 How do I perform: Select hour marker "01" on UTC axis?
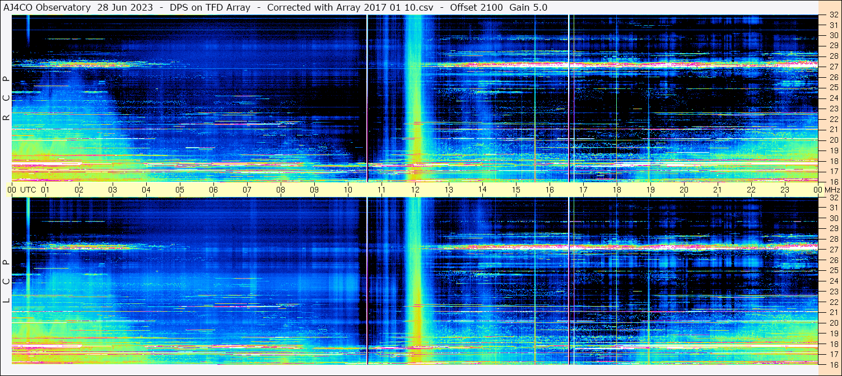pos(45,190)
